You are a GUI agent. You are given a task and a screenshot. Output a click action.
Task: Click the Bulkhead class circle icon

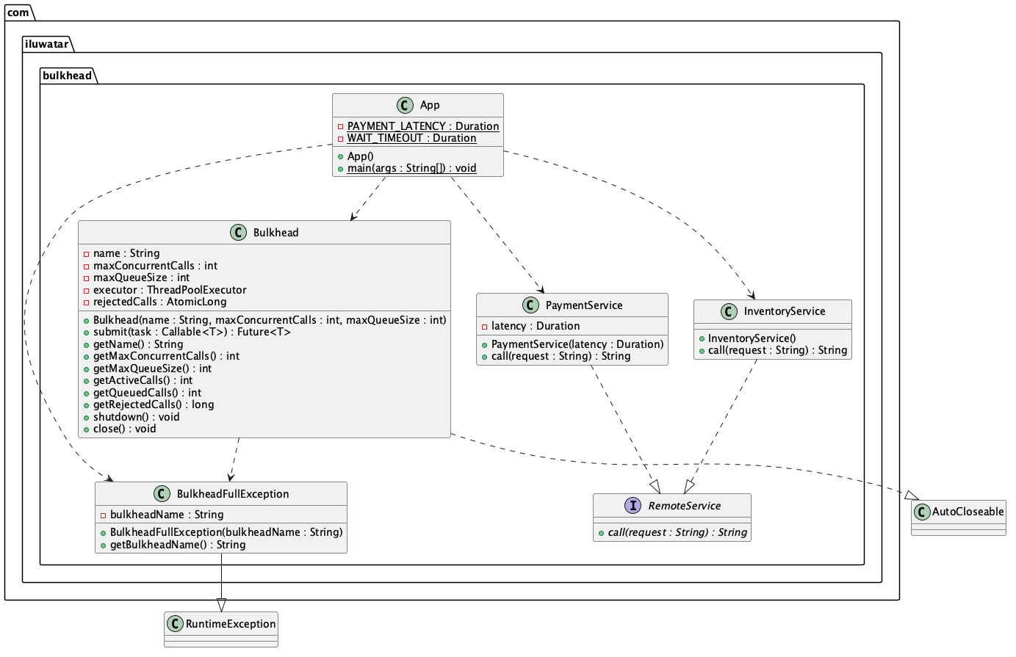point(239,233)
